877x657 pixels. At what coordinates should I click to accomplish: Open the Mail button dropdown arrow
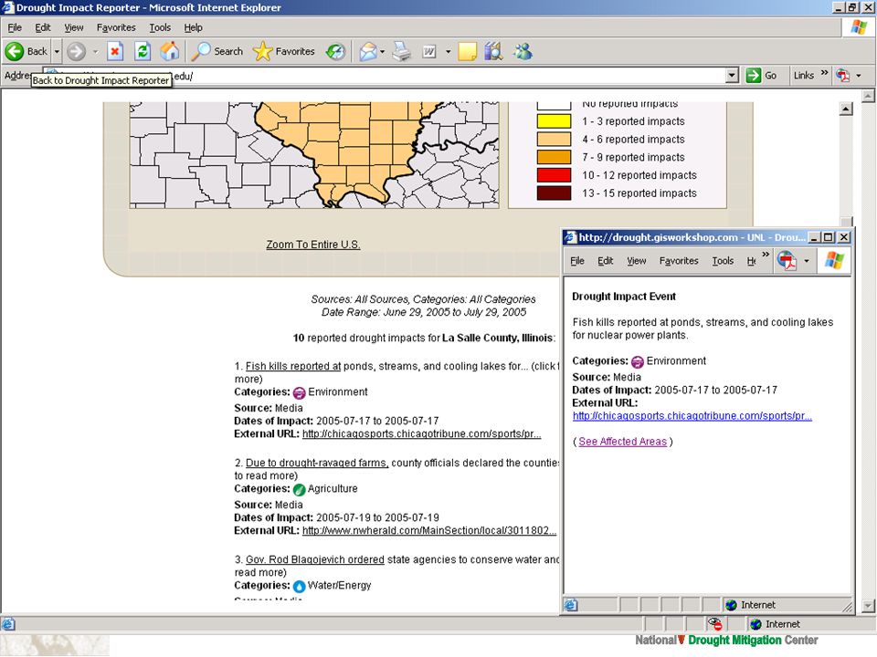point(382,51)
